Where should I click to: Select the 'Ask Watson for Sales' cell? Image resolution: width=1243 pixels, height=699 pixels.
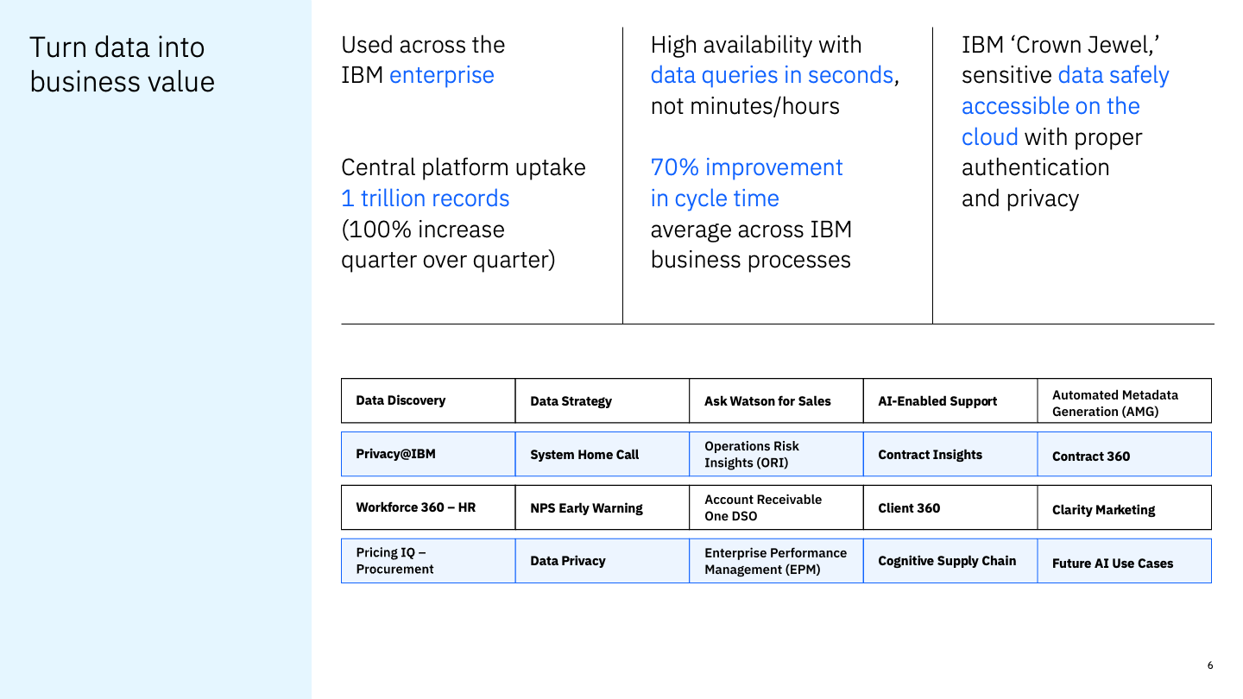coord(776,400)
